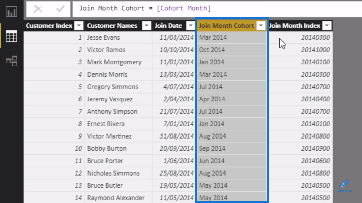362x203 pixels.
Task: Click the index value 20140400
Action: pos(315,99)
